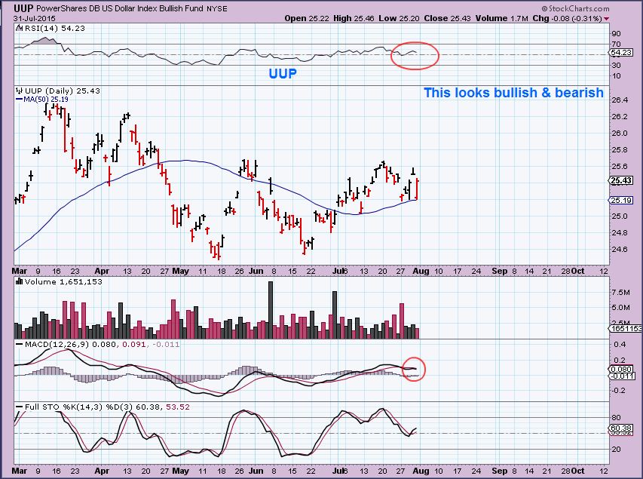Click the 60.38 stochastic tag on right axis
The image size is (643, 479).
pos(621,428)
